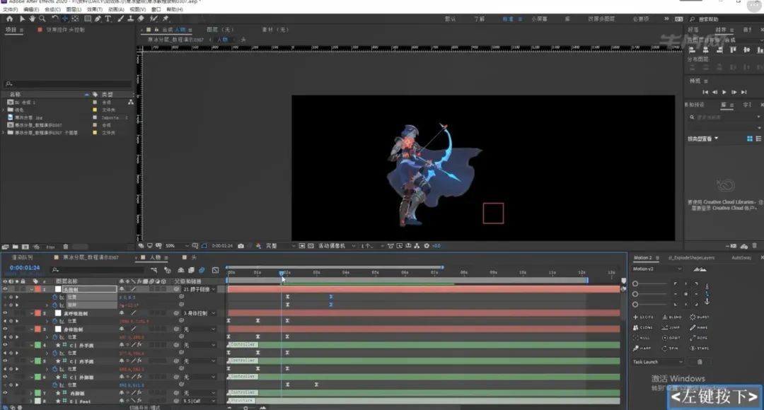Open the 效果(T) menu
The image size is (764, 410).
point(95,10)
